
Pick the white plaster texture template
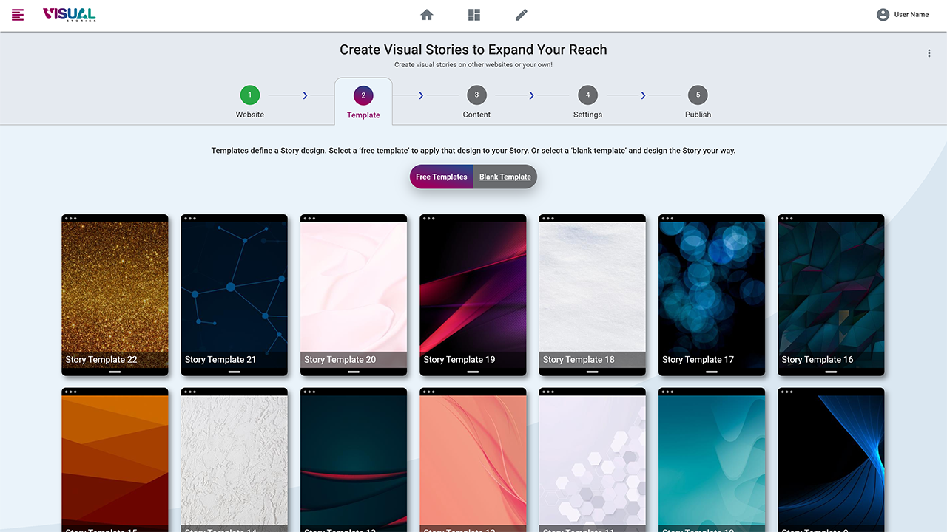tap(235, 460)
